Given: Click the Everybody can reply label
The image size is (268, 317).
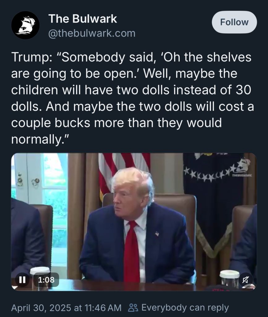Looking at the screenshot, I should (x=185, y=307).
